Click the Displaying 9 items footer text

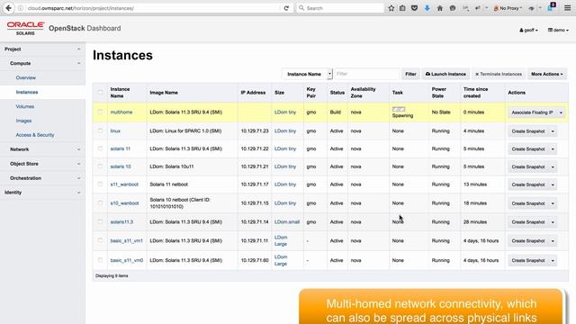tap(112, 276)
